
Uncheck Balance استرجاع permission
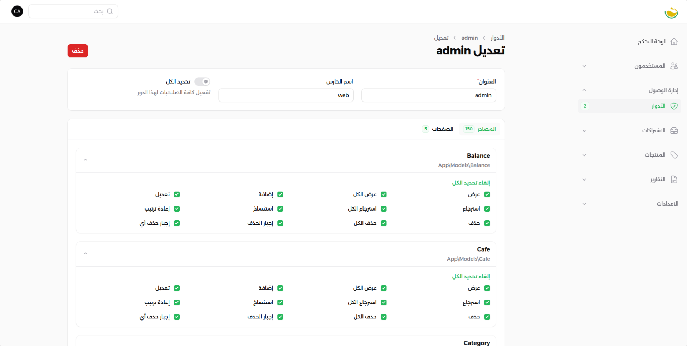[x=487, y=209]
